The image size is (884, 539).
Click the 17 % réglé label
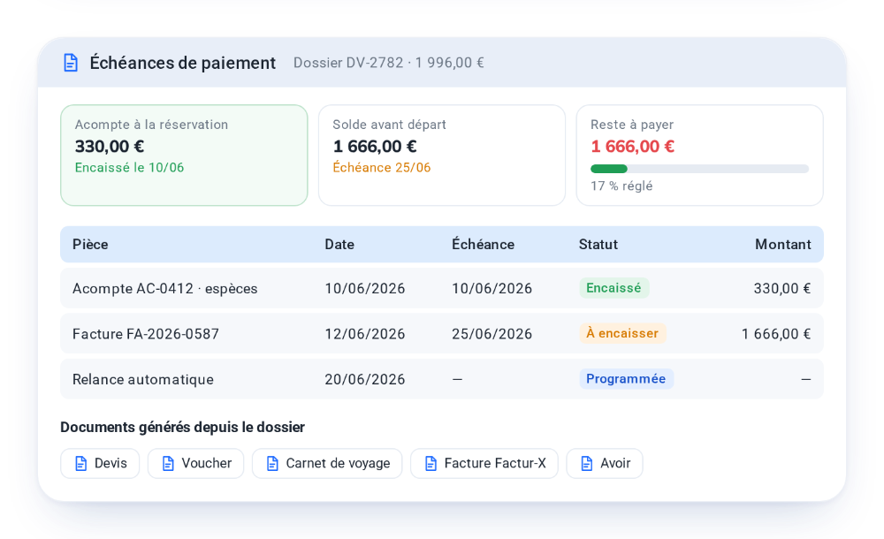pyautogui.click(x=621, y=186)
